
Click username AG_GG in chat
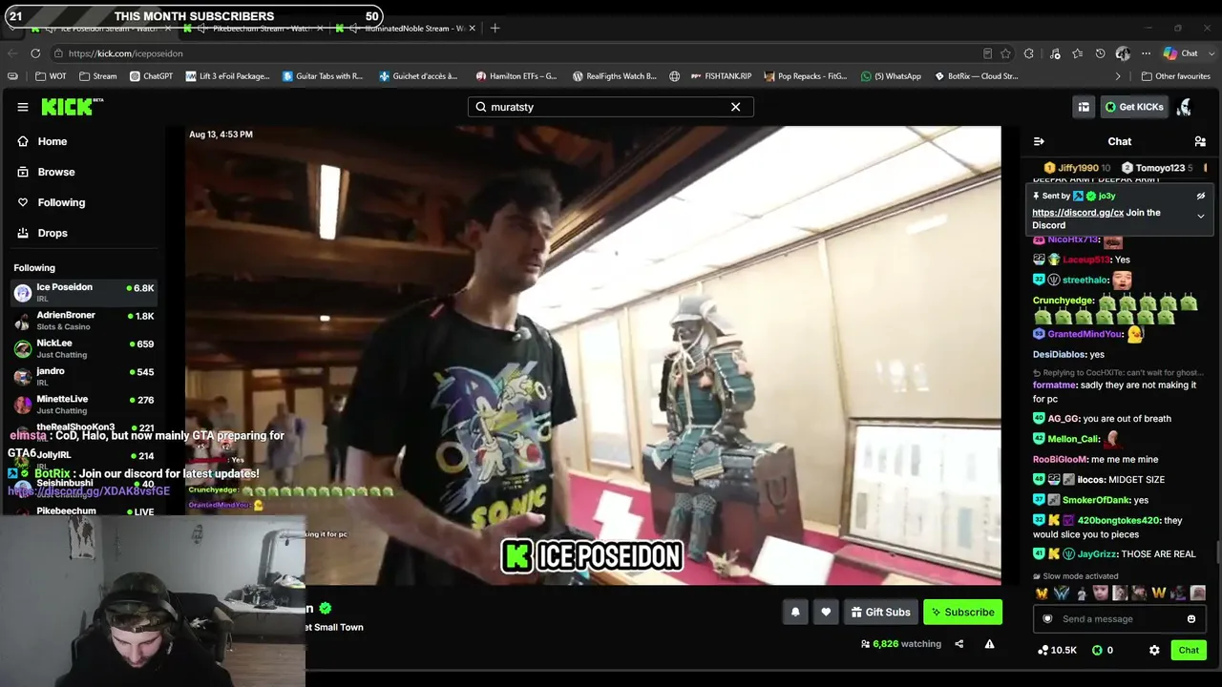tap(1063, 419)
